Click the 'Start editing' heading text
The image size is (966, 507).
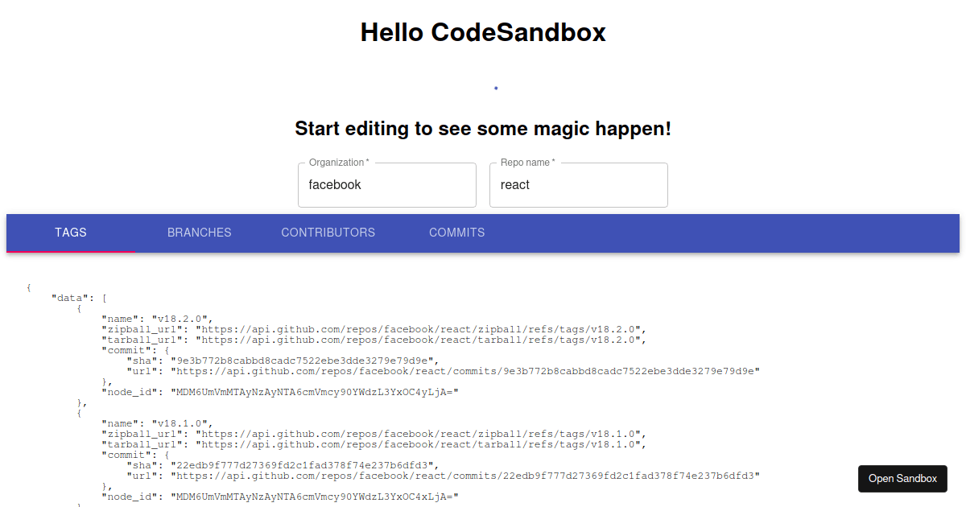click(484, 129)
